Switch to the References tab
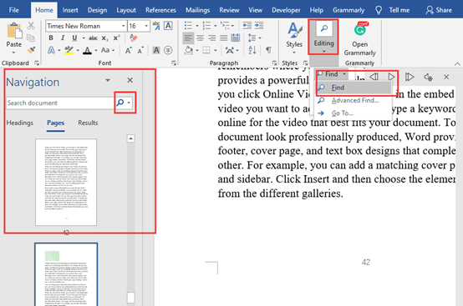Image resolution: width=463 pixels, height=306 pixels. point(160,10)
